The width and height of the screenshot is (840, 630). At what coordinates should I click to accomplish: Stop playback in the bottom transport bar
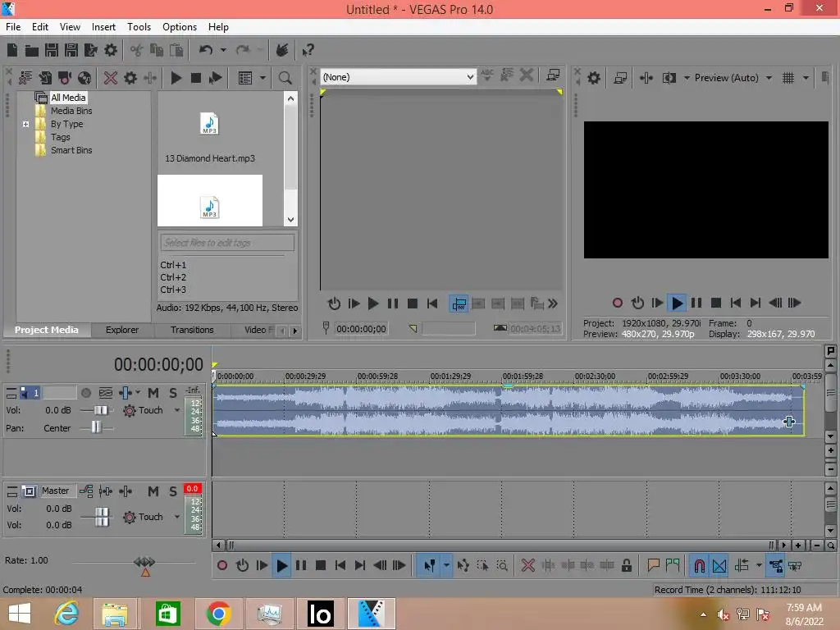click(x=321, y=566)
